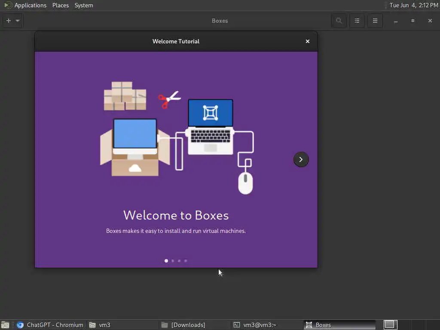Close the Welcome Tutorial dialog
Viewport: 440px width, 330px height.
[308, 41]
